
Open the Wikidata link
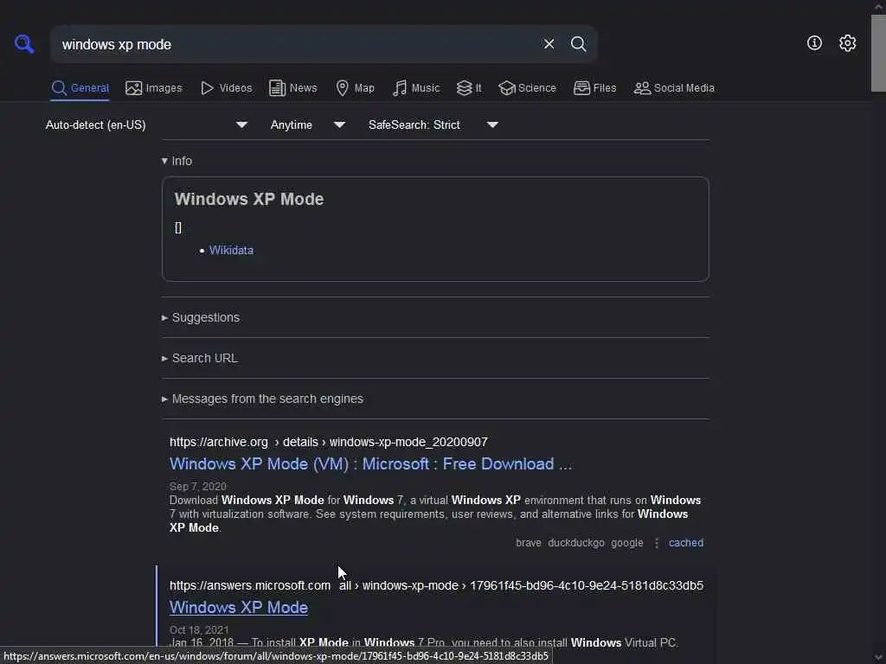click(231, 250)
